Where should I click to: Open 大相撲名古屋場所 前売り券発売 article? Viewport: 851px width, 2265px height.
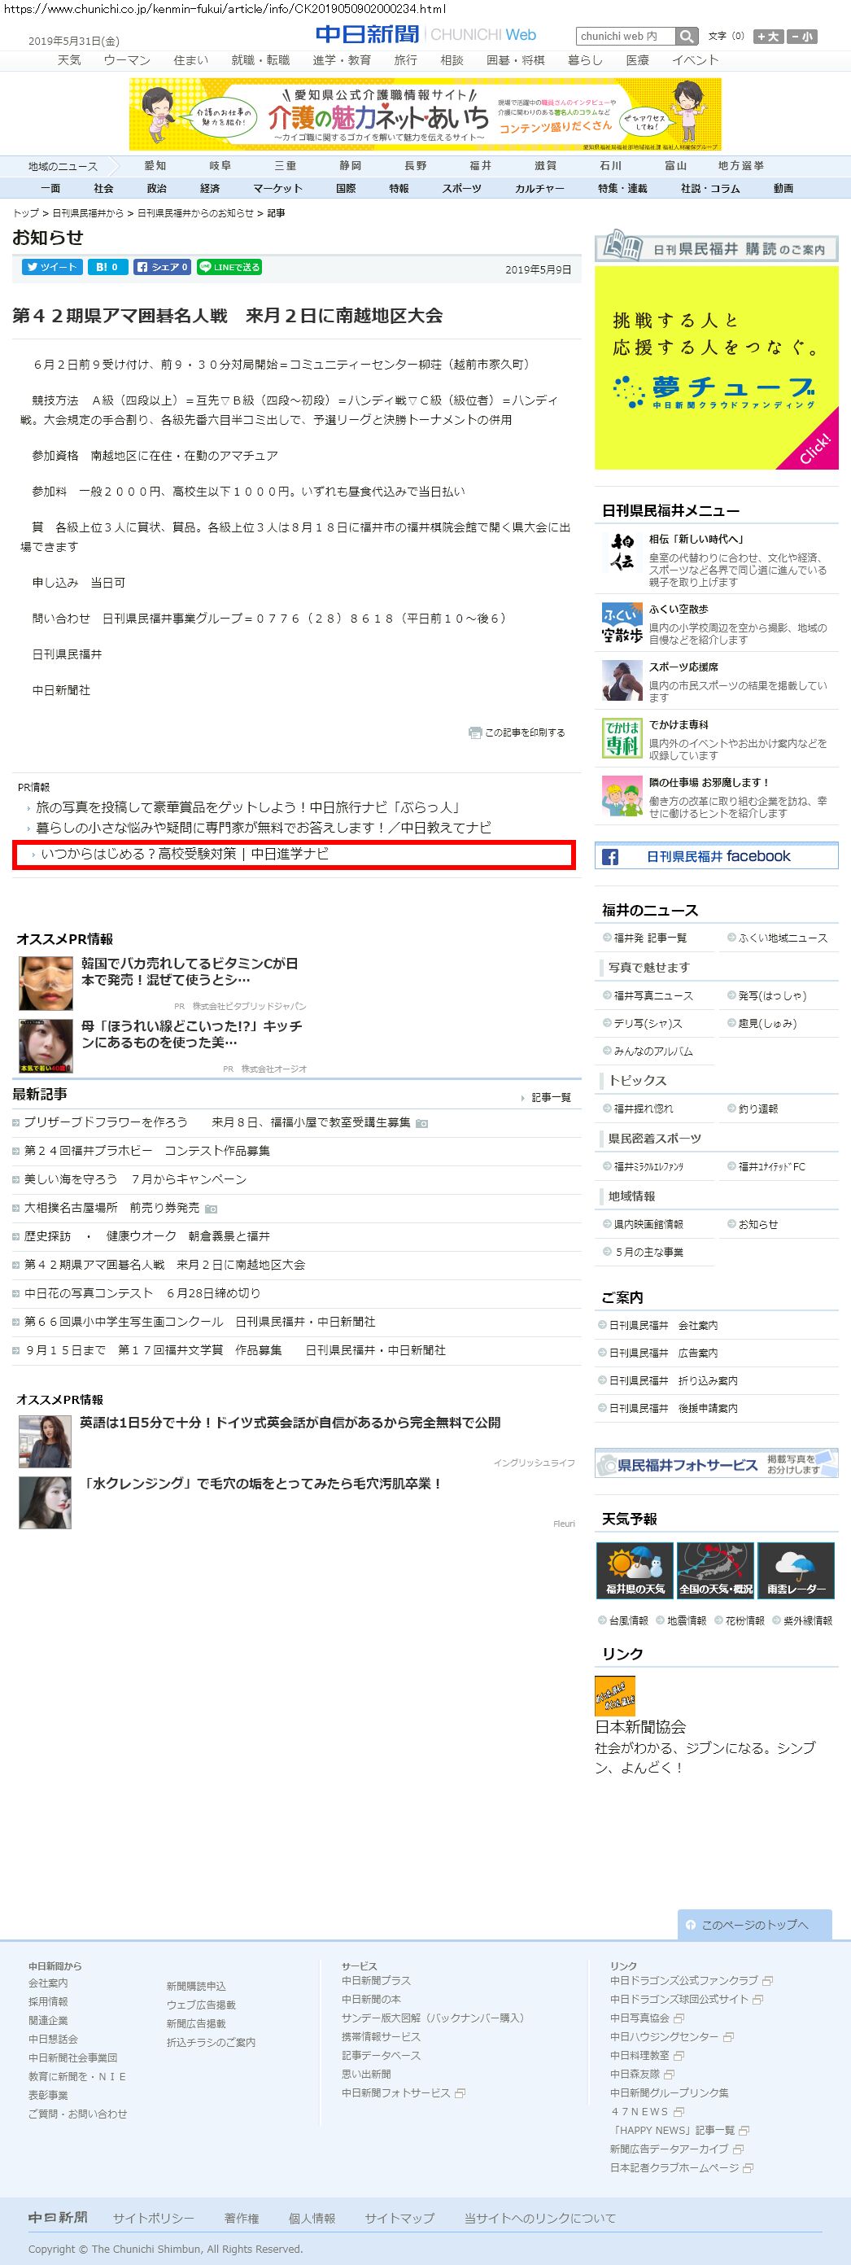click(x=111, y=1207)
